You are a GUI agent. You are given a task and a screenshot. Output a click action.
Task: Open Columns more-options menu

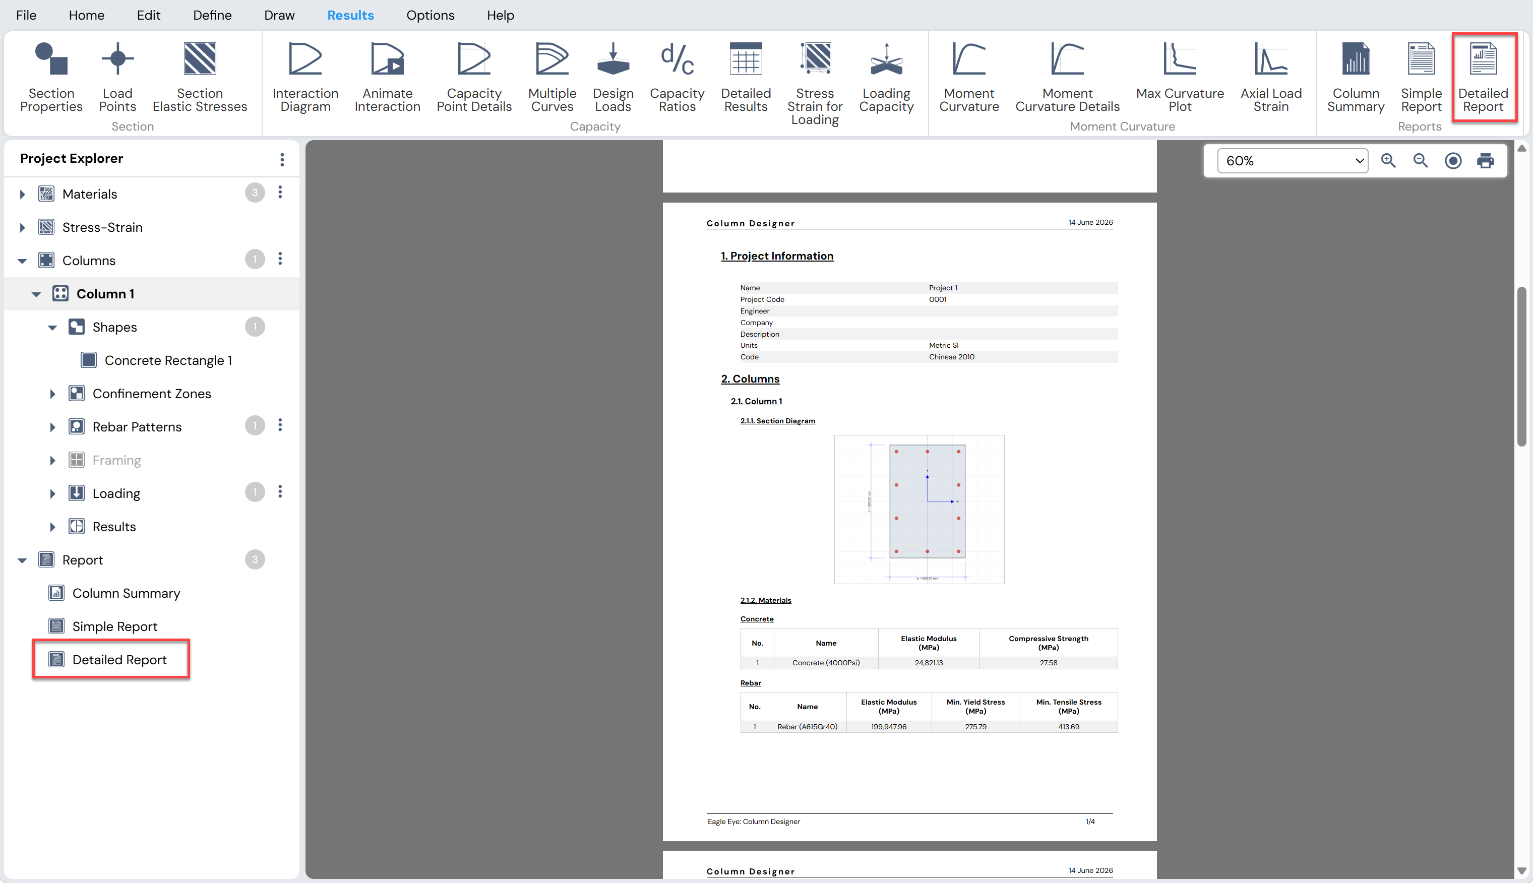(280, 259)
